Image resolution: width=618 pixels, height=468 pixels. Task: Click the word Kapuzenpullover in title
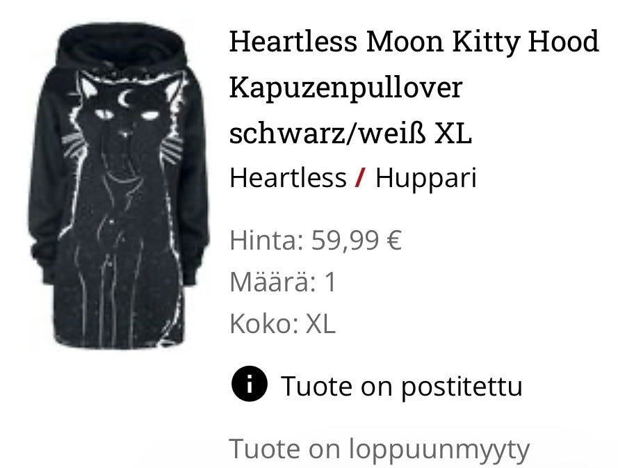[x=345, y=87]
